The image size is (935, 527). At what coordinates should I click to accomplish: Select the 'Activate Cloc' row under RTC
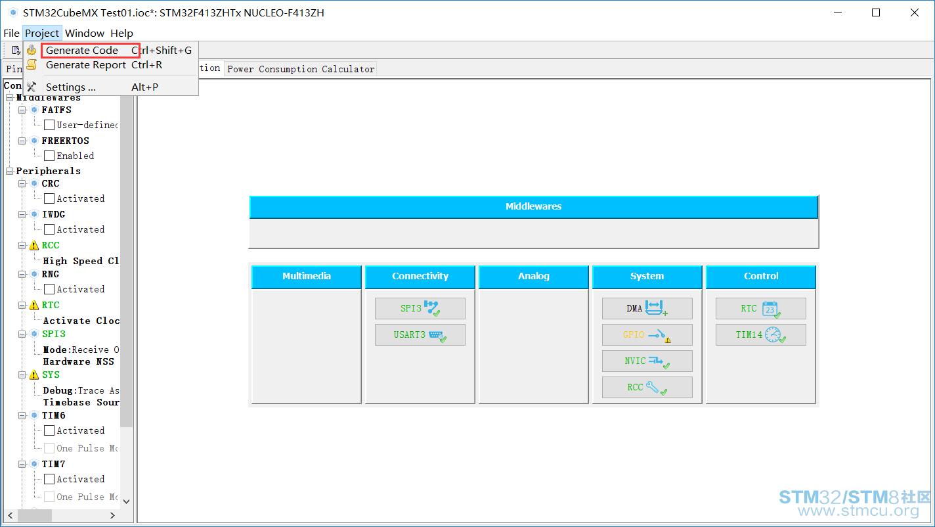pos(81,321)
